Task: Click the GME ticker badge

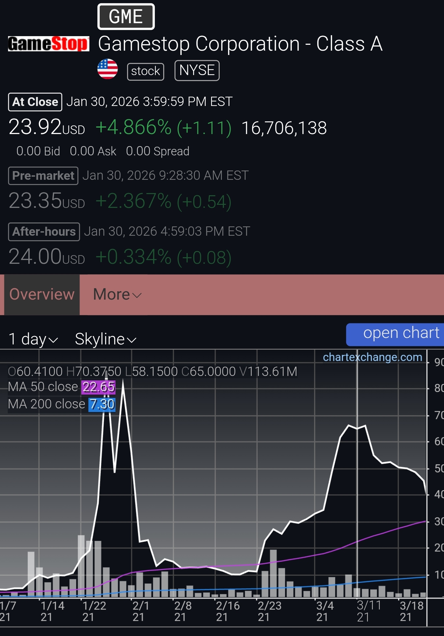Action: pos(126,17)
